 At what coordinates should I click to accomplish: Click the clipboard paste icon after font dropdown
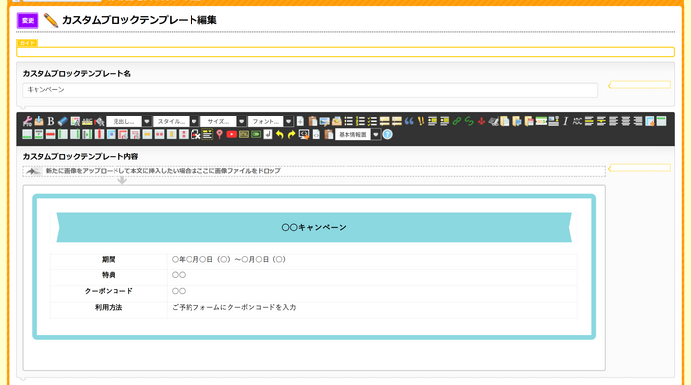[x=313, y=121]
